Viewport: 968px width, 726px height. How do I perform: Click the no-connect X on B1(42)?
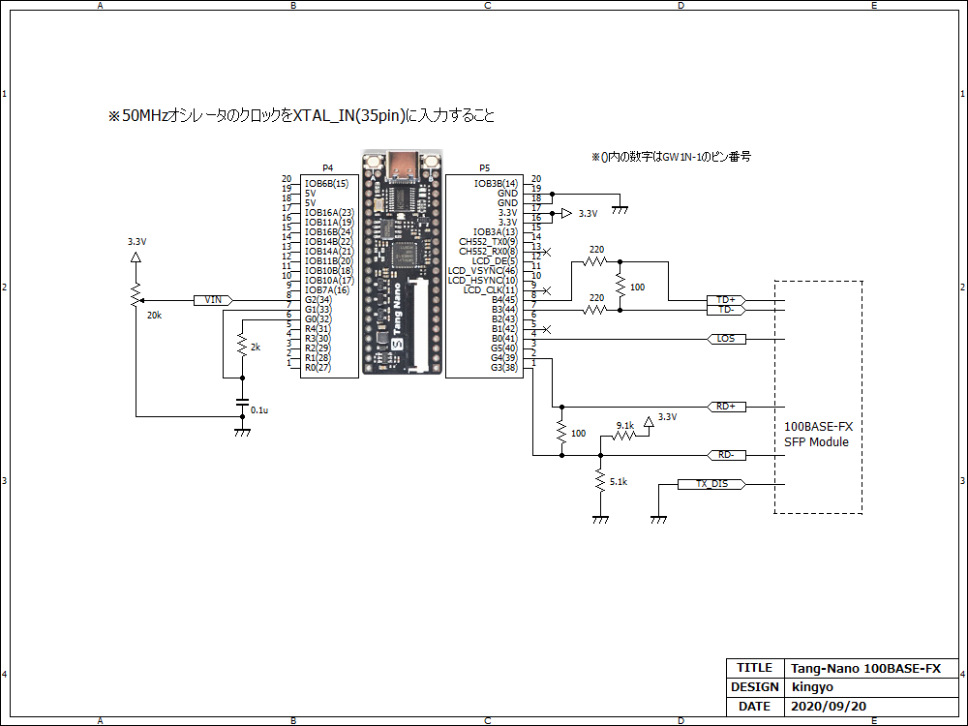click(546, 329)
